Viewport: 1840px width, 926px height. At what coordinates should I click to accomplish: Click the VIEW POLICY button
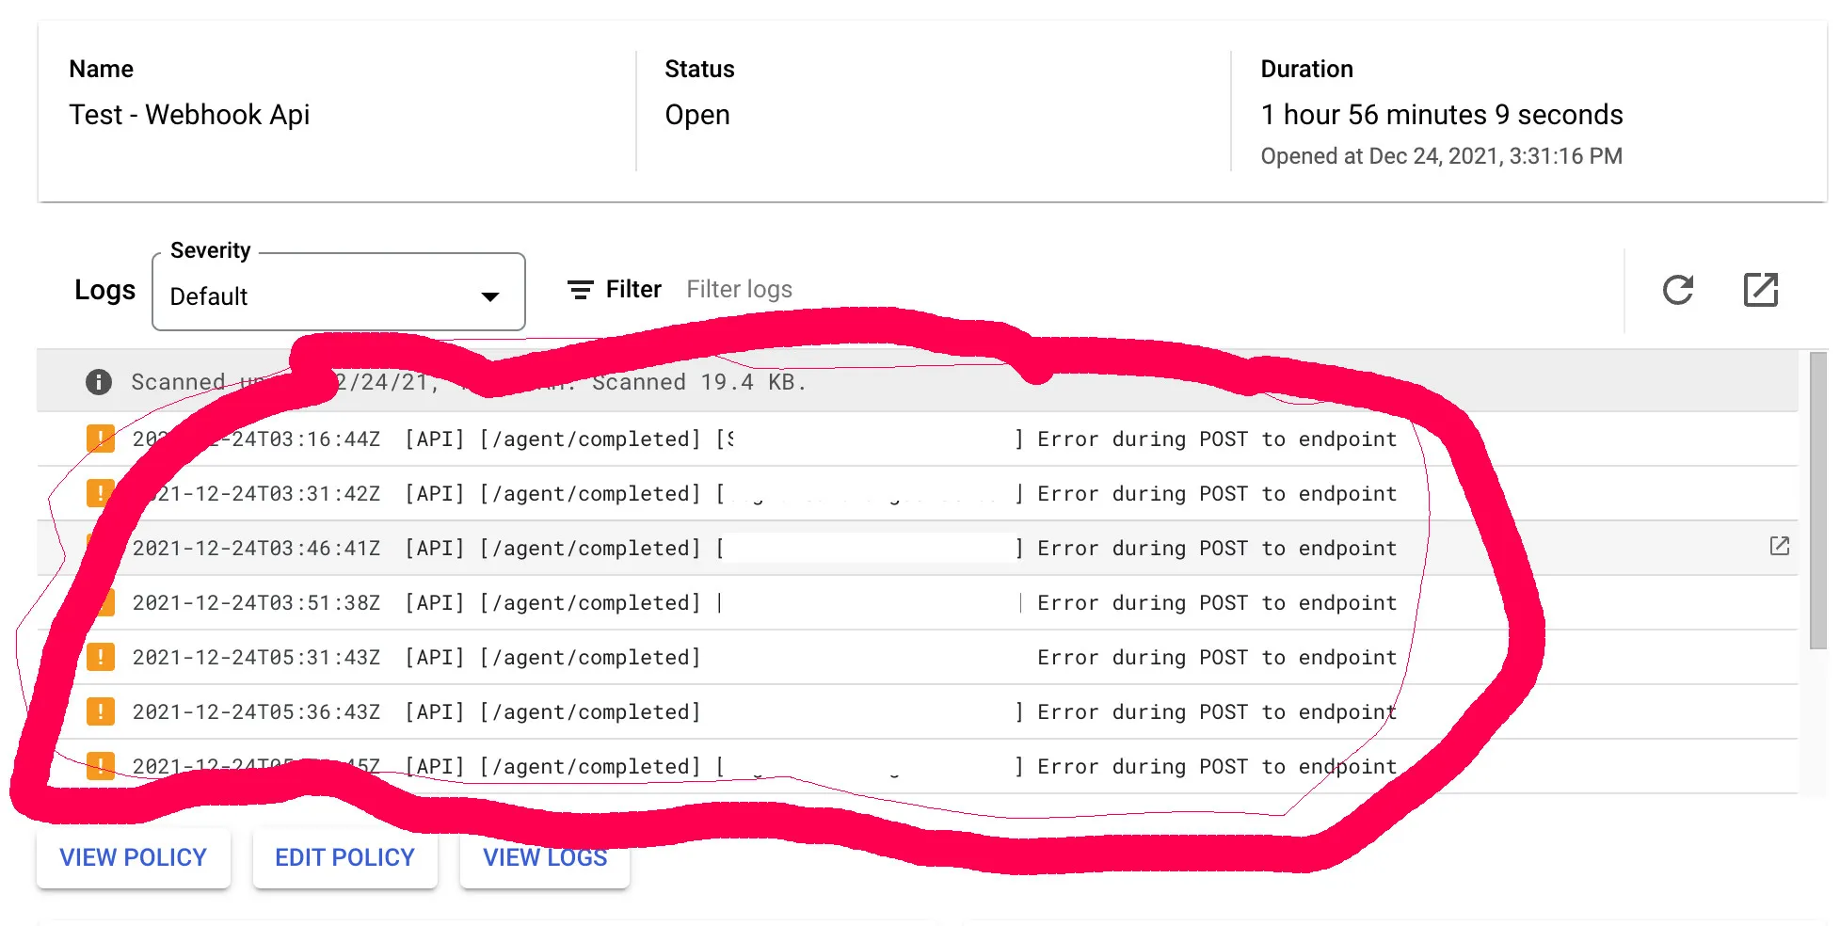133,857
